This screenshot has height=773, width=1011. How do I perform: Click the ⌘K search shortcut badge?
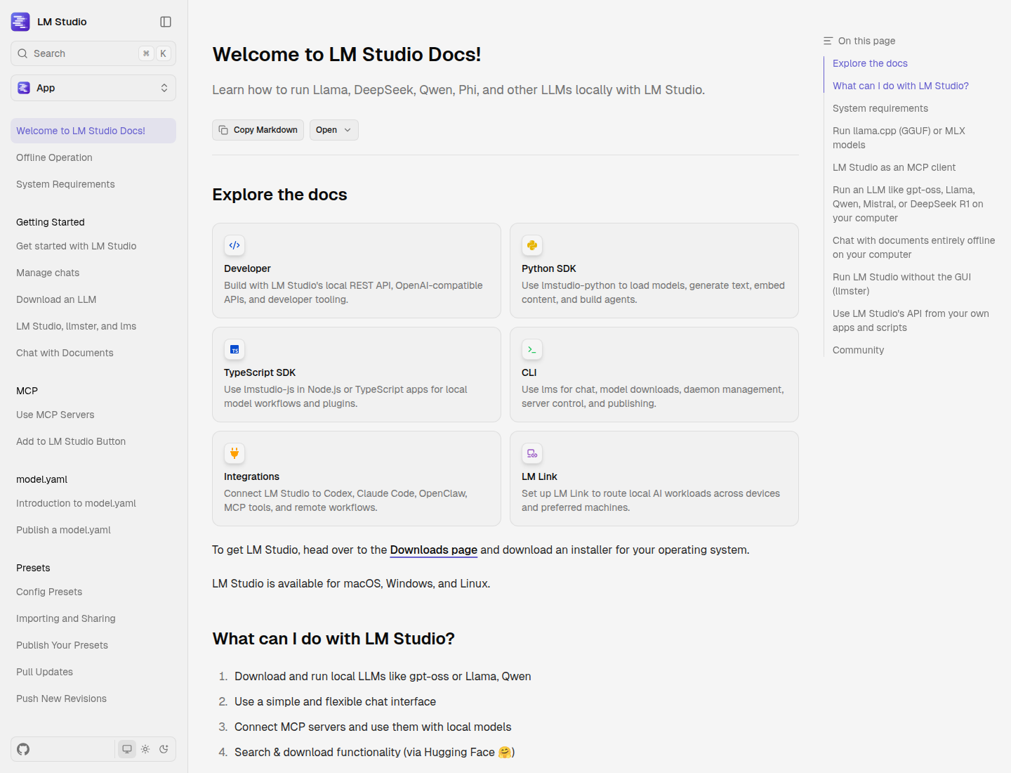pos(154,53)
